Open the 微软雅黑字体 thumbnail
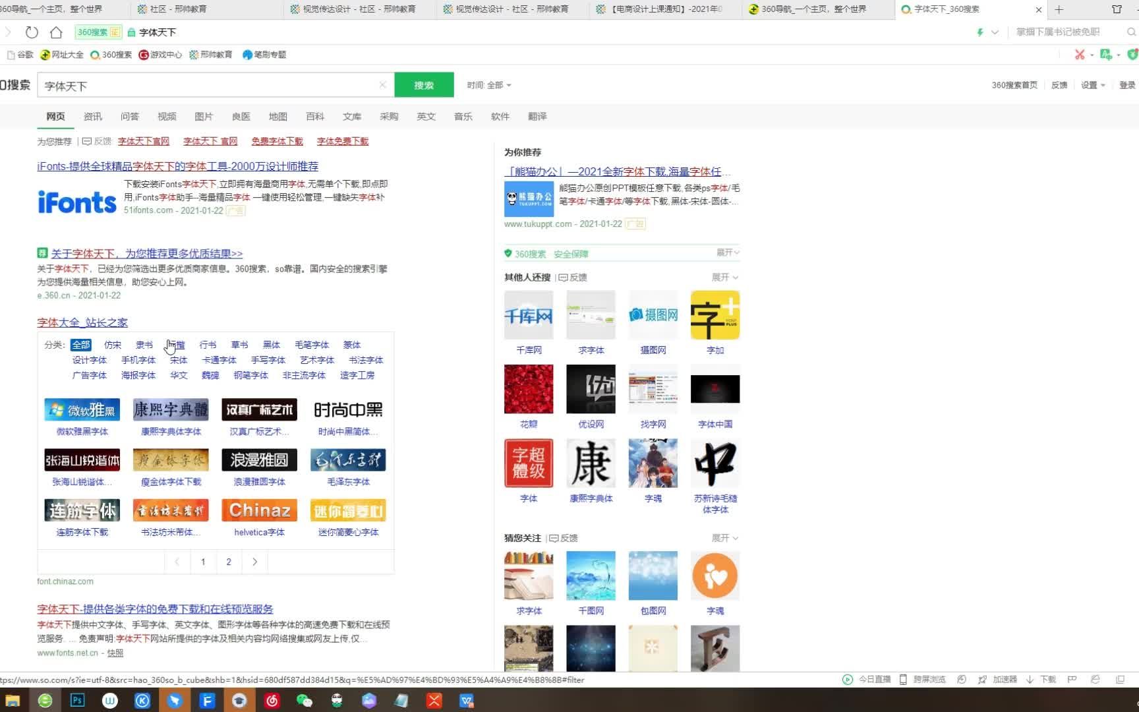This screenshot has height=712, width=1139. (82, 409)
